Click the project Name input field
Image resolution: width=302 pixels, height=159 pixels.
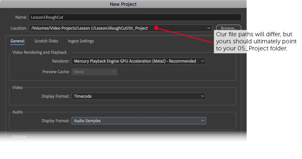click(x=135, y=17)
